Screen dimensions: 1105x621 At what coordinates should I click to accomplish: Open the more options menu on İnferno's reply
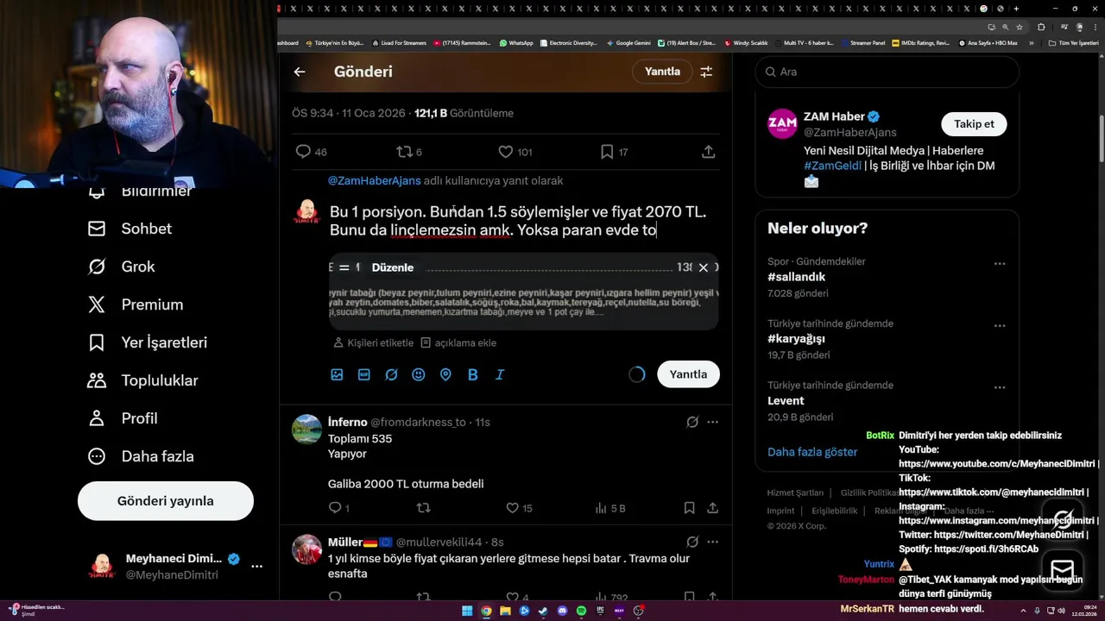coord(713,422)
